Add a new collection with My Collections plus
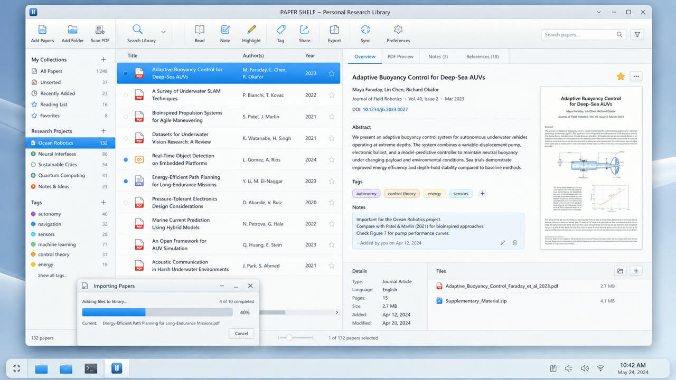This screenshot has height=380, width=676. click(x=104, y=60)
